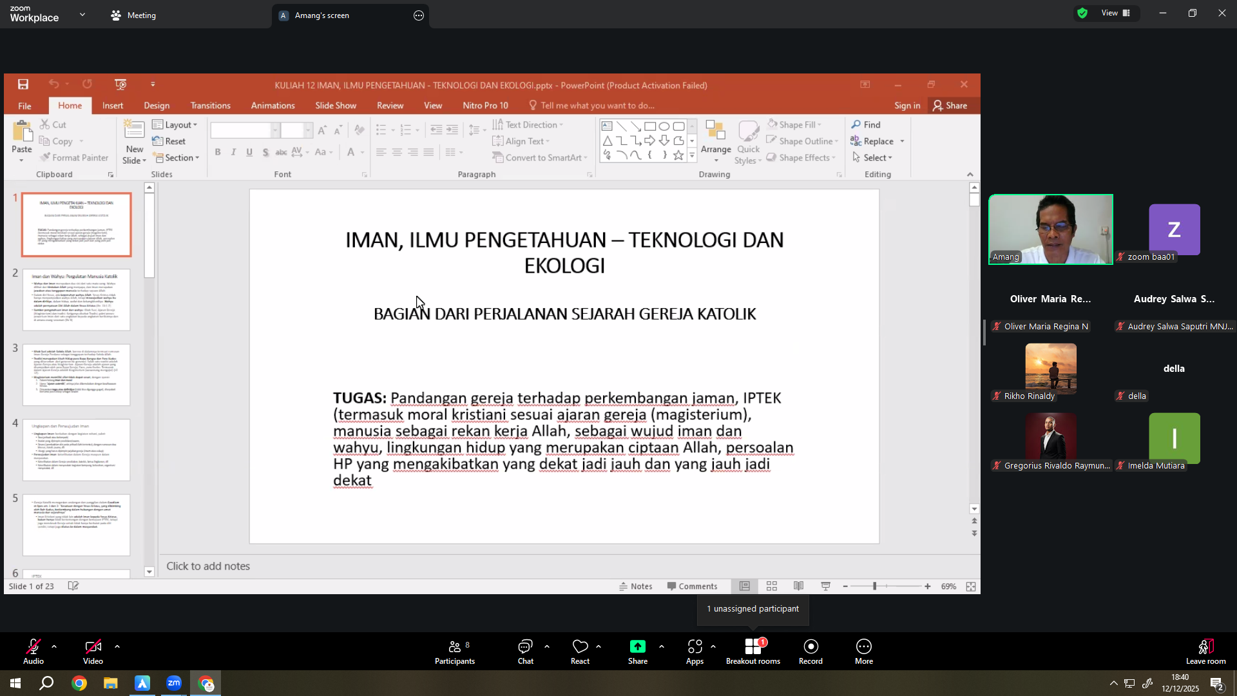
Task: Click the New Slide icon
Action: [134, 131]
